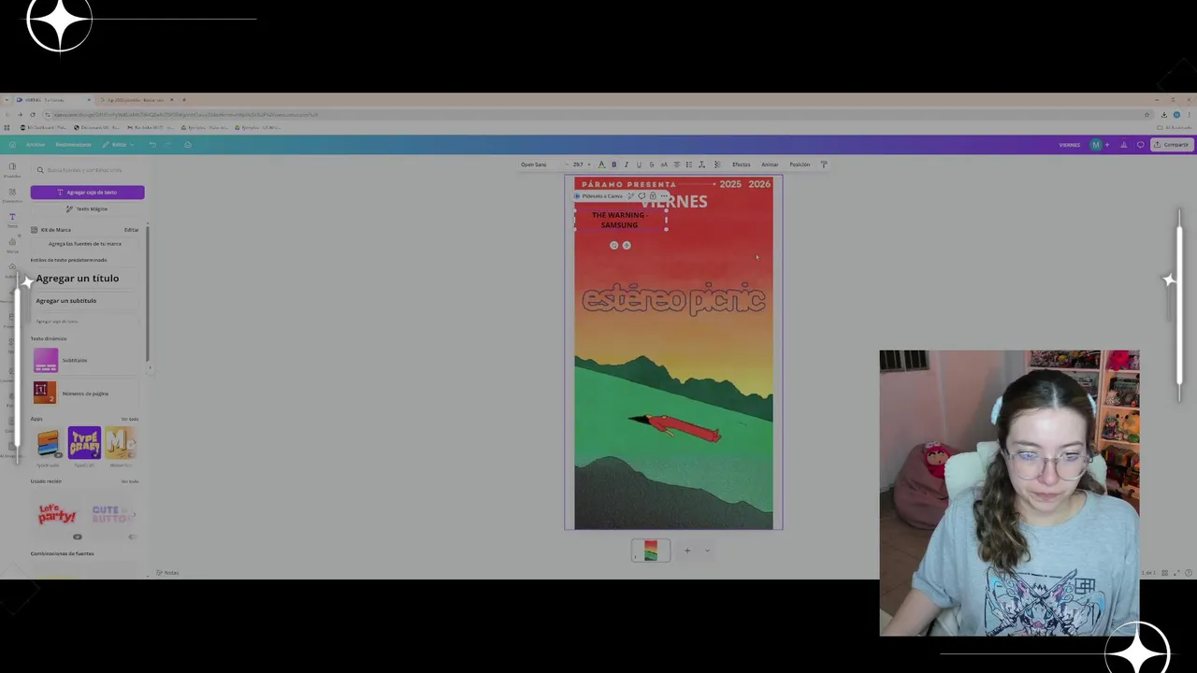Screen dimensions: 1197x673
Task: Click the cloud save status icon
Action: (187, 145)
